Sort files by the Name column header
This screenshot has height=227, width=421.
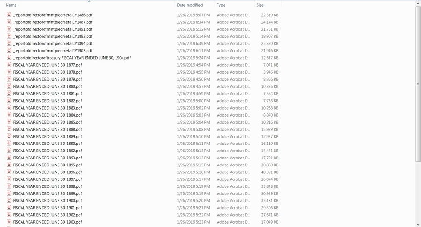(11, 5)
